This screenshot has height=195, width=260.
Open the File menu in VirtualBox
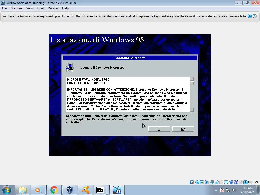[4, 8]
